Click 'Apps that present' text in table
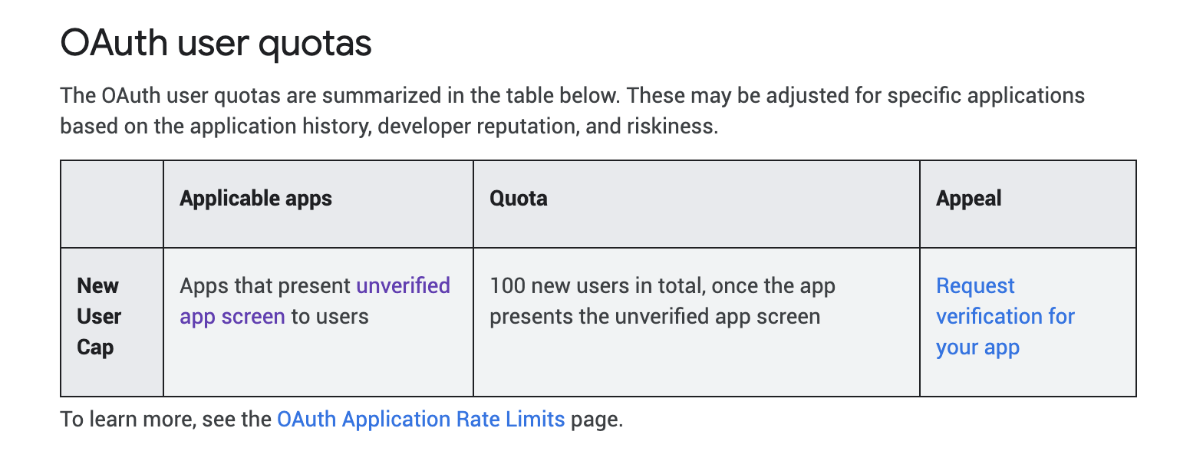This screenshot has width=1203, height=471. [265, 285]
